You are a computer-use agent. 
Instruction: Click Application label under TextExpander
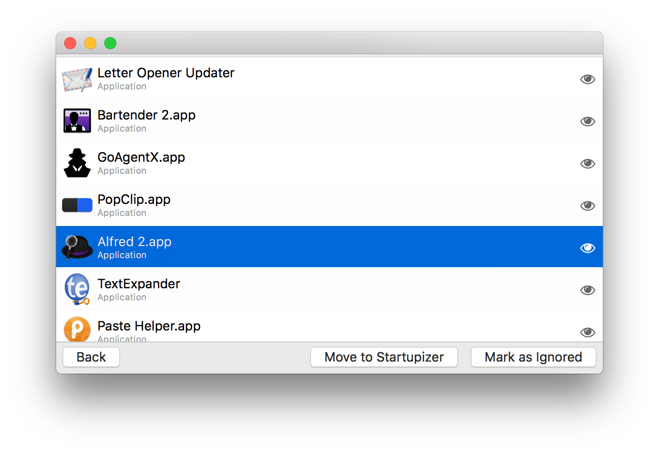point(122,297)
